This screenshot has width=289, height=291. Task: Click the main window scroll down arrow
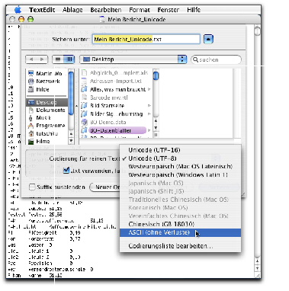[x=258, y=268]
